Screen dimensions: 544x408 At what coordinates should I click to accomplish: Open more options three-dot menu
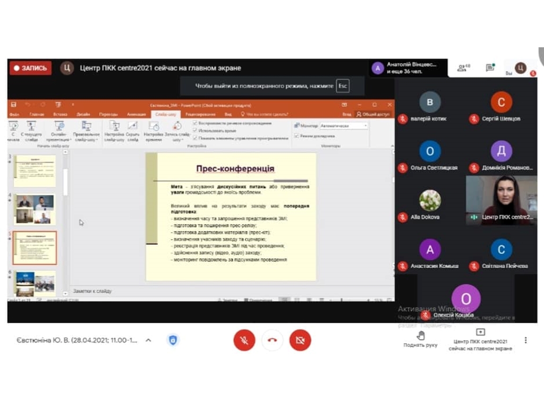[525, 340]
